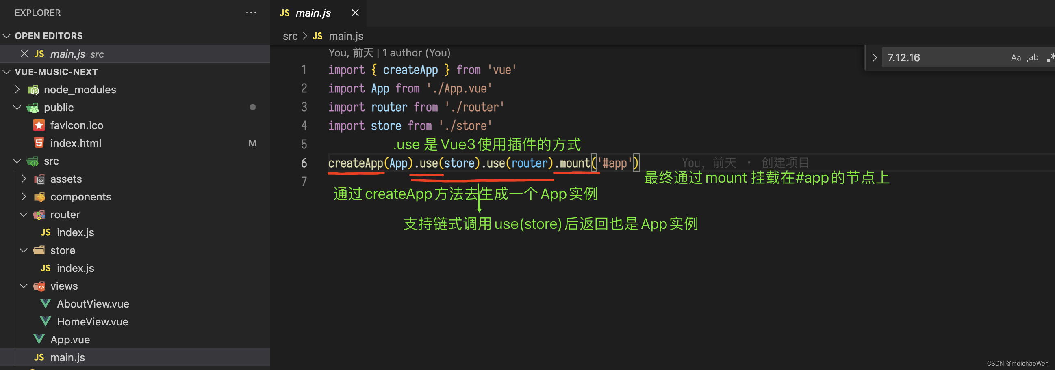
Task: Click the components folder icon
Action: pyautogui.click(x=40, y=197)
